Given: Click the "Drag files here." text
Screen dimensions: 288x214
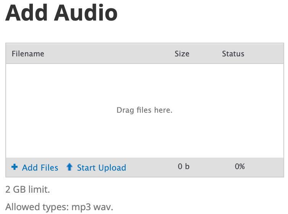Looking at the screenshot, I should [x=144, y=110].
